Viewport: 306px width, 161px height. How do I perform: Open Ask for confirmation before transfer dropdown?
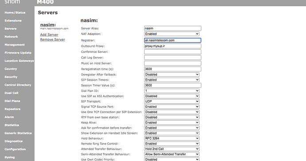(172, 128)
